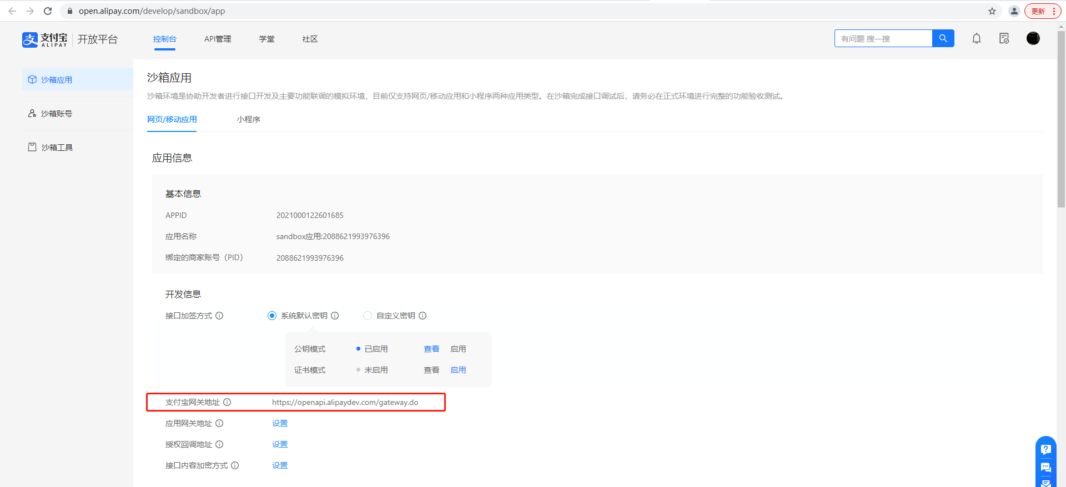Open the API管理 top menu
This screenshot has width=1066, height=487.
218,39
